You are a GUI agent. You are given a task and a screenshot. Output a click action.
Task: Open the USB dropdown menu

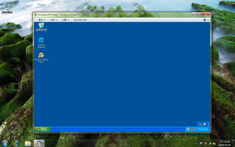click(x=54, y=20)
